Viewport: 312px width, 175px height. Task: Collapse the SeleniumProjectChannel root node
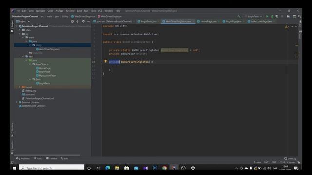[16, 26]
